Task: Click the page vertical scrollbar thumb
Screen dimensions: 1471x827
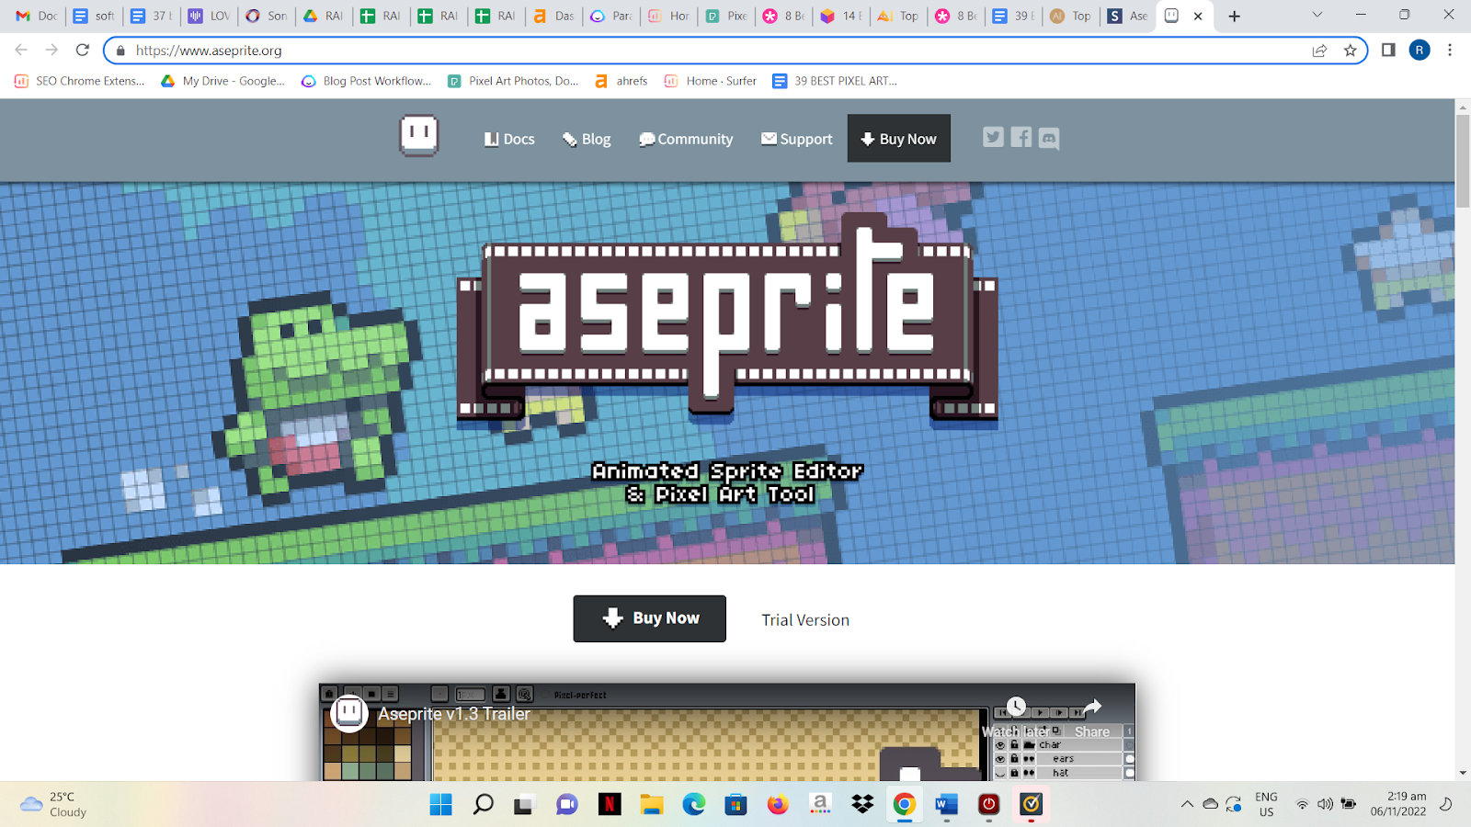Action: 1463,161
